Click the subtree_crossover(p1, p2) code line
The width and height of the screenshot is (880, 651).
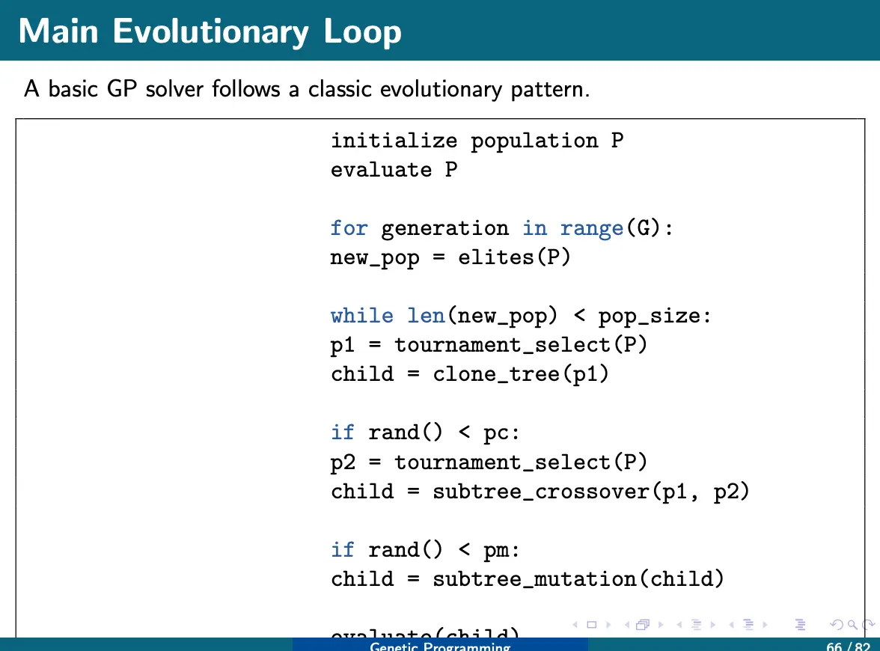click(540, 492)
